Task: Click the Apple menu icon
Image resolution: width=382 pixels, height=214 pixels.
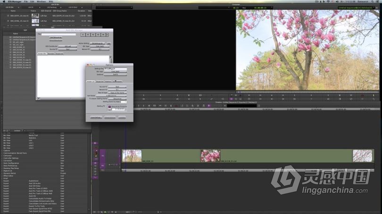Action: (4, 1)
